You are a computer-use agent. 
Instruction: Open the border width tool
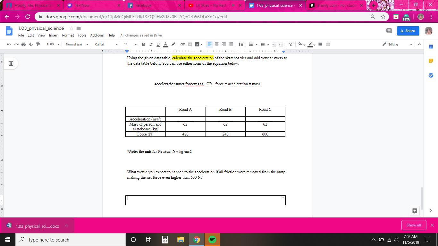point(320,44)
